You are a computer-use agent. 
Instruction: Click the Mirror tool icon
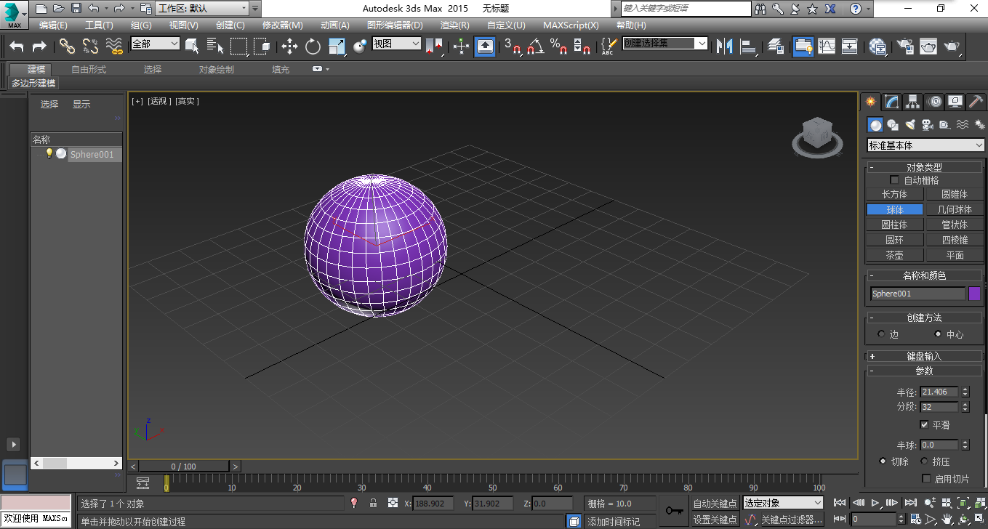(724, 47)
